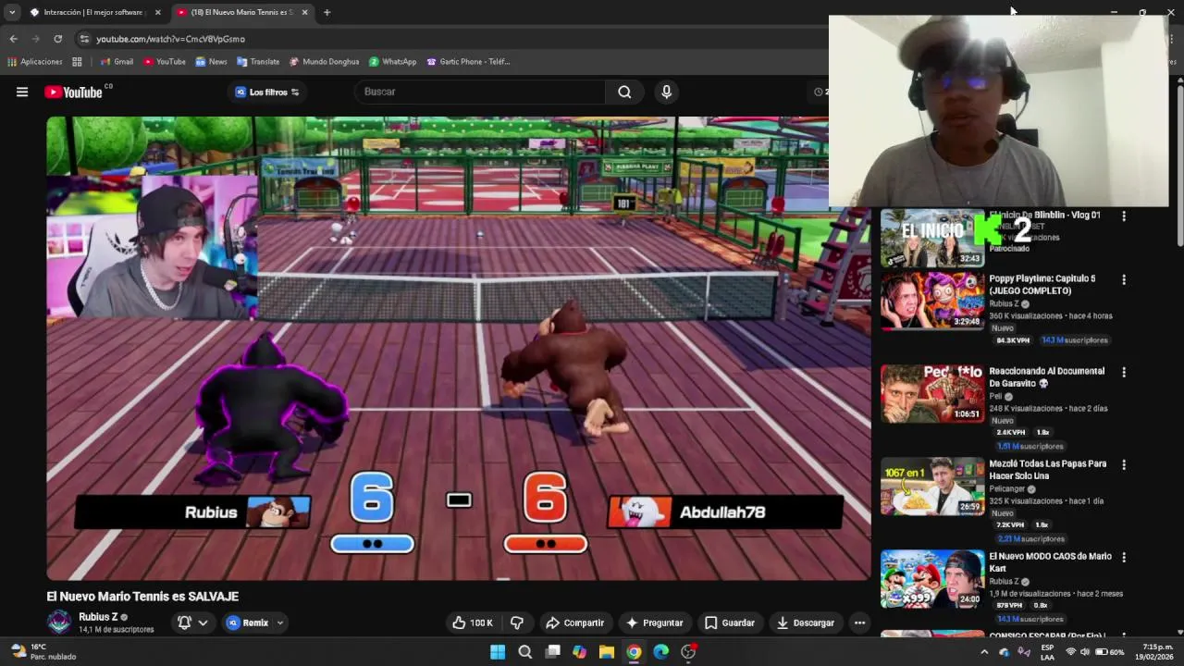Open more actions three-dot menu under video
Screen dimensions: 1184x666
[859, 623]
